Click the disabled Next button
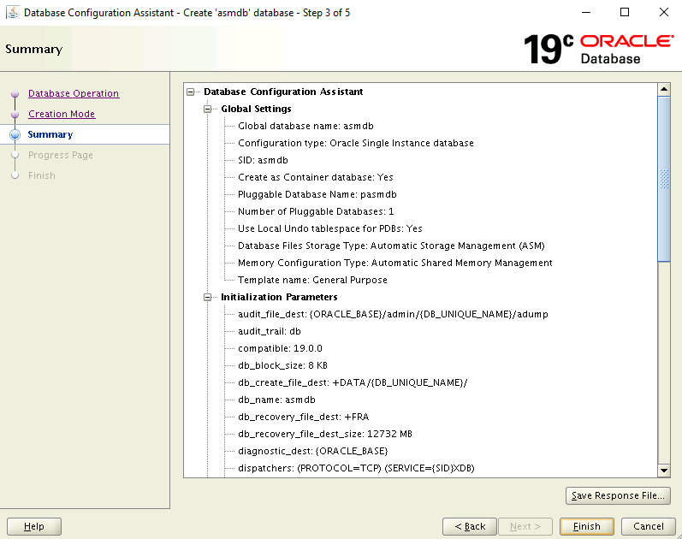 [525, 526]
